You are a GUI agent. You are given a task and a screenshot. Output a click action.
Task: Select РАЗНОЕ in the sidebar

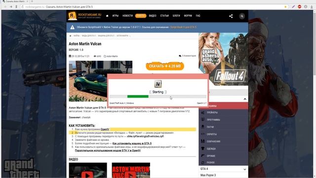211,163
